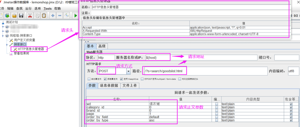The image size is (300, 127).
Task: Collapse the 搜索接口 sampler node
Action: pyautogui.click(x=7, y=45)
